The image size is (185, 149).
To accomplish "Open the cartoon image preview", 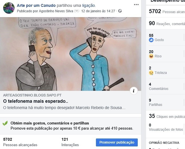I will pyautogui.click(x=70, y=54).
